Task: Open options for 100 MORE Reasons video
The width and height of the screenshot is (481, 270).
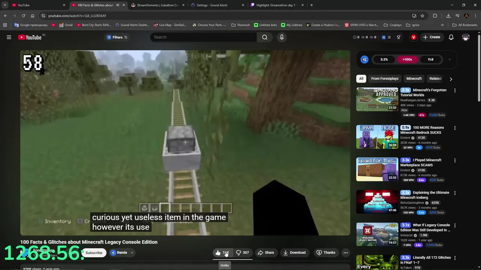Action: [455, 128]
